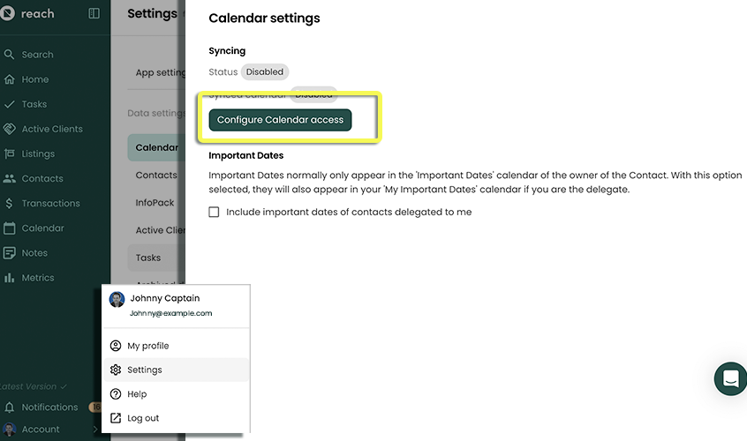Viewport: 747px width, 441px height.
Task: Click the Search magnifier icon in sidebar
Action: click(10, 55)
